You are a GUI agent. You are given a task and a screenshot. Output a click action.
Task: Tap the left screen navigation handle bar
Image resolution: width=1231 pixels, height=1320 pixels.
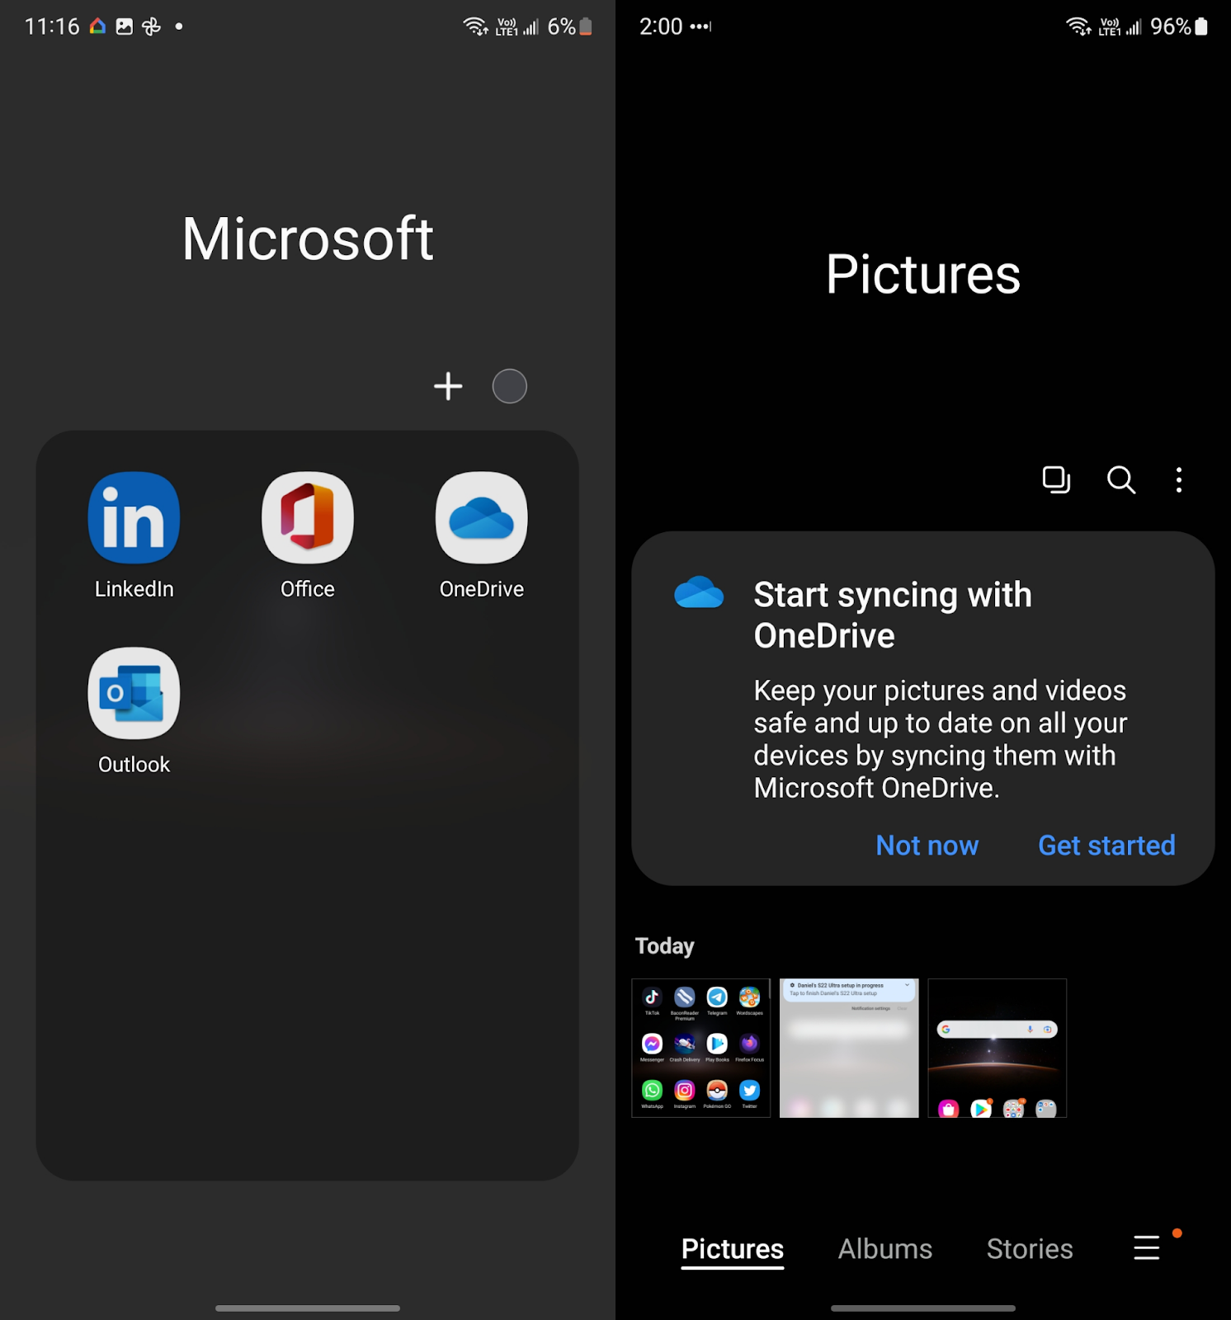[x=308, y=1308]
